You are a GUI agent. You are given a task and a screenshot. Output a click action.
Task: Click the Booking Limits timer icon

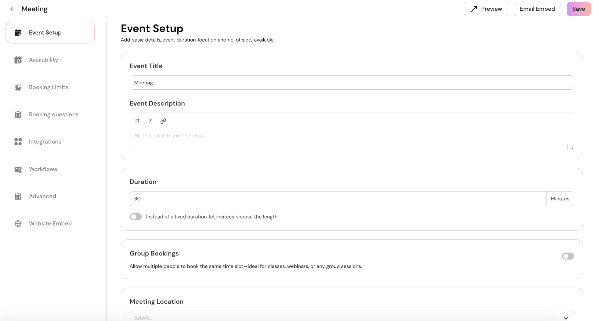(18, 87)
